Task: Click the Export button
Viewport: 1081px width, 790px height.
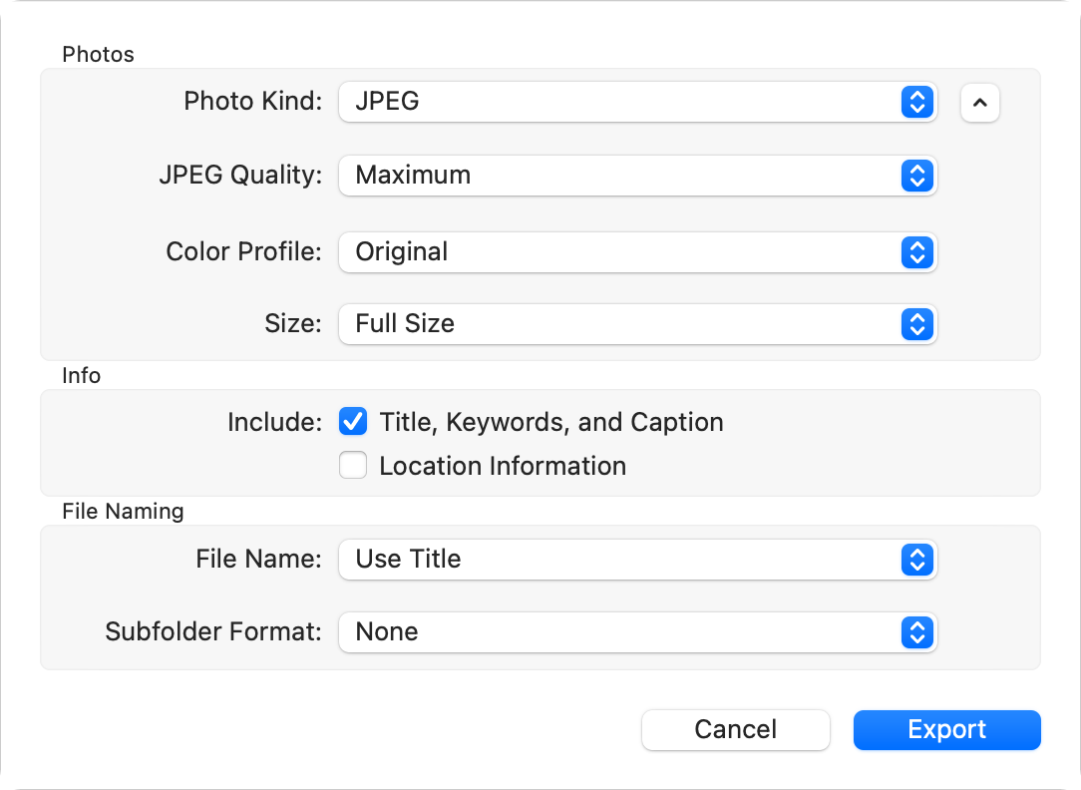Action: point(946,729)
